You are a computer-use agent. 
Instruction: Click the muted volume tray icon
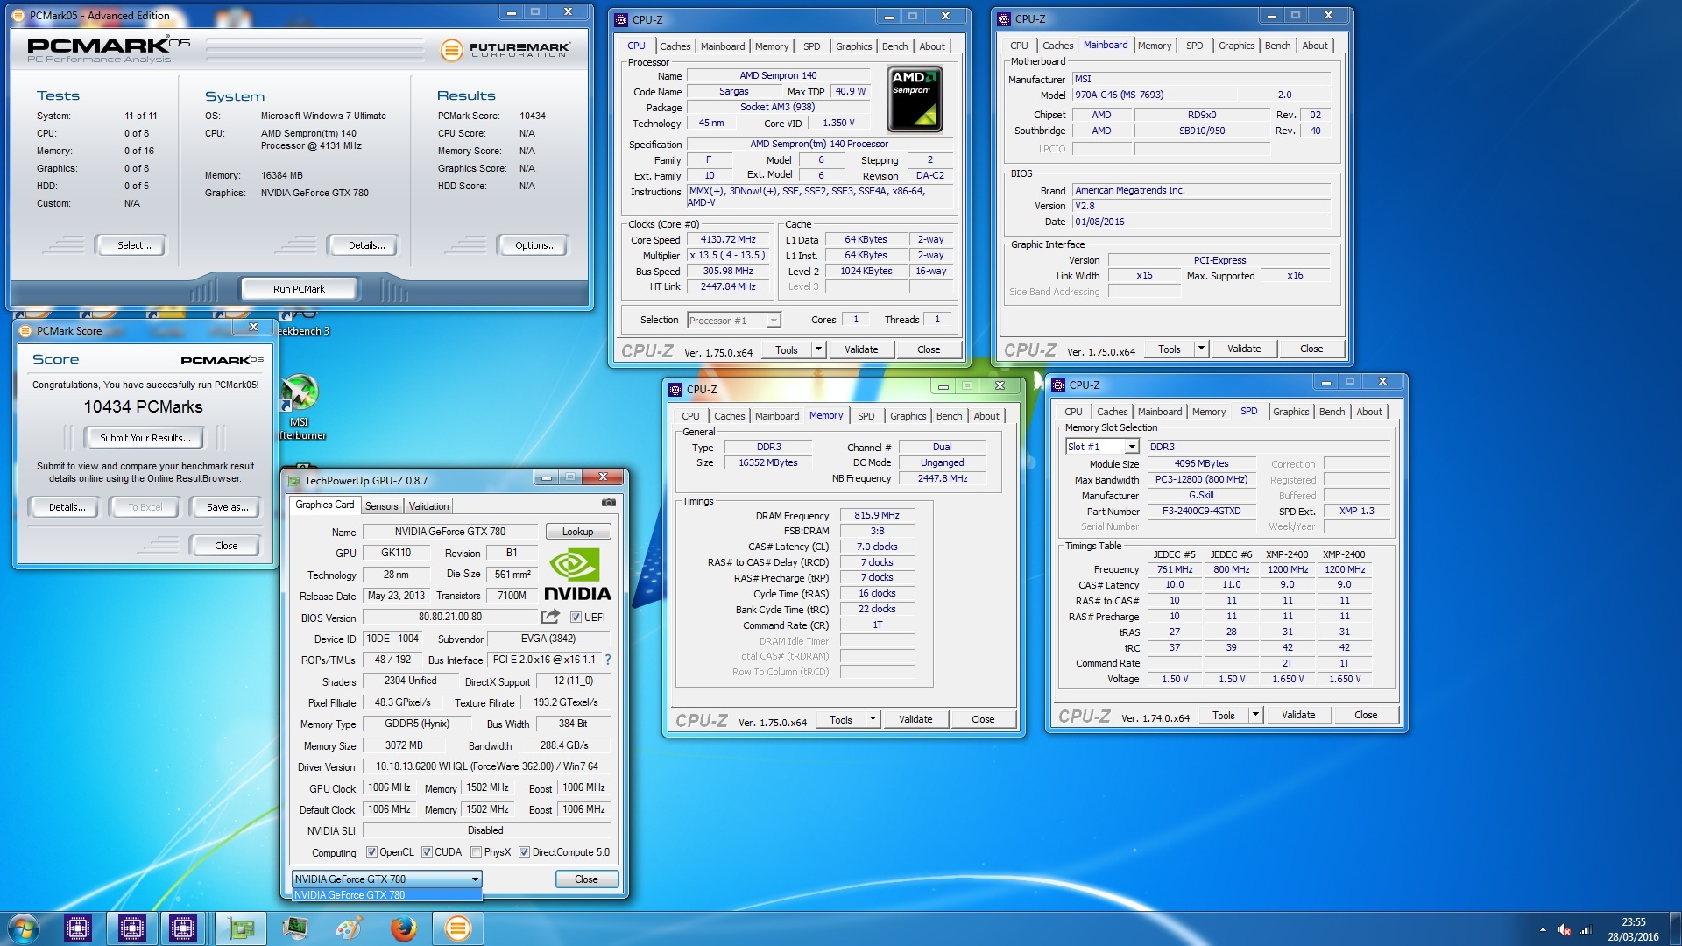pos(1564,929)
